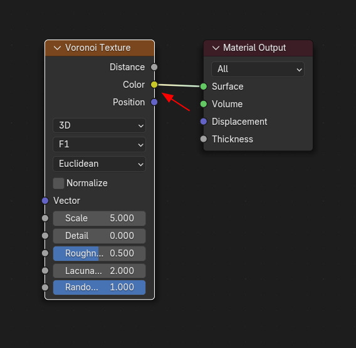Image resolution: width=356 pixels, height=348 pixels.
Task: Enable the Normalize checkbox
Action: click(58, 183)
